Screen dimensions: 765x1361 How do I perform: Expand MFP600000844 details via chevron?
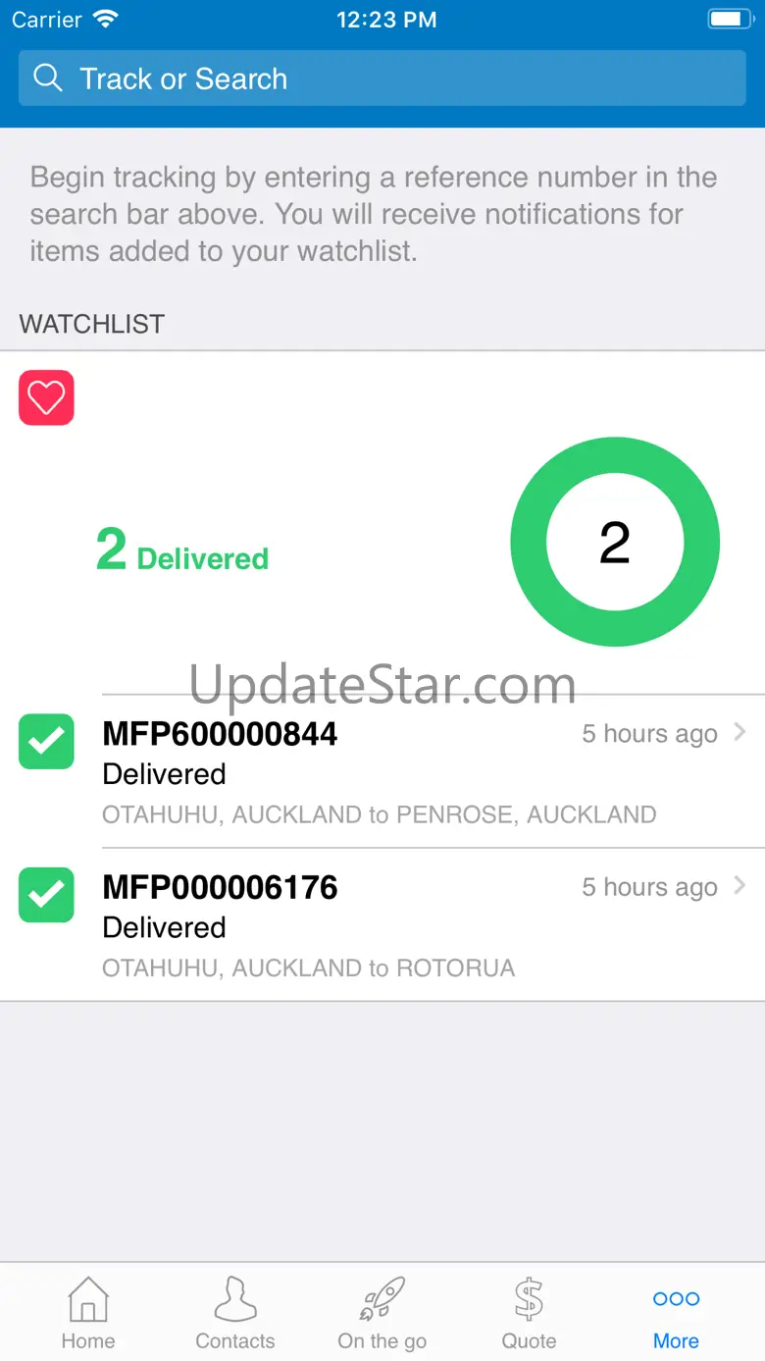[740, 732]
